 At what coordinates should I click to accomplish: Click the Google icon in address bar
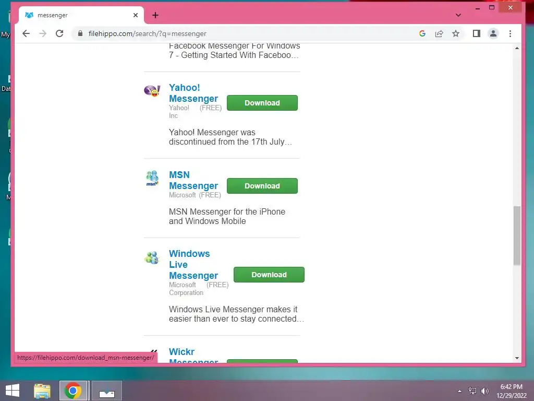pyautogui.click(x=422, y=33)
